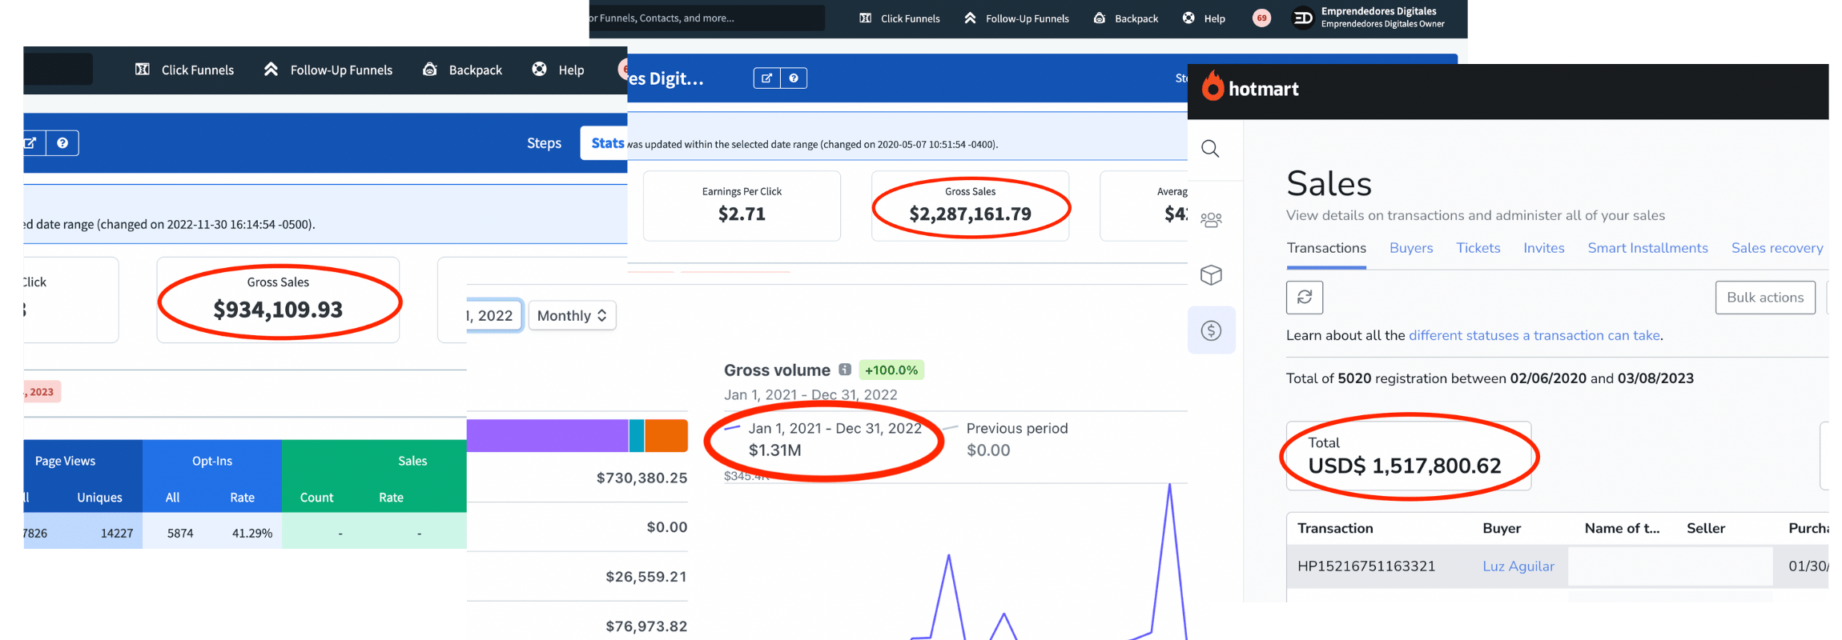Screen dimensions: 1842x640
Task: Expand the Monthly interval dropdown
Action: (x=572, y=316)
